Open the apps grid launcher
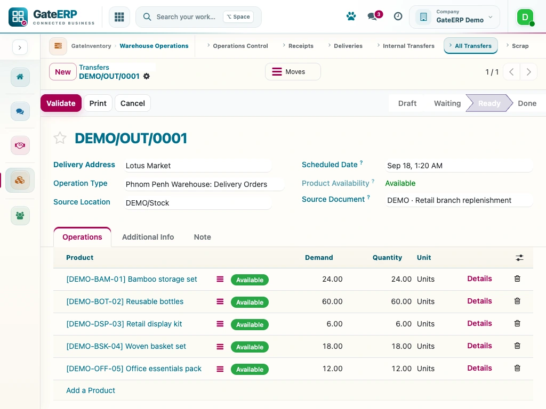Viewport: 546px width, 409px height. click(119, 17)
